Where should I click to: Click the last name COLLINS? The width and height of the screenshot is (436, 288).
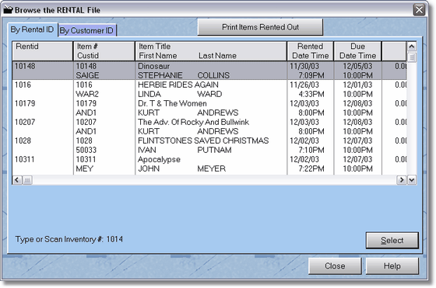[213, 75]
